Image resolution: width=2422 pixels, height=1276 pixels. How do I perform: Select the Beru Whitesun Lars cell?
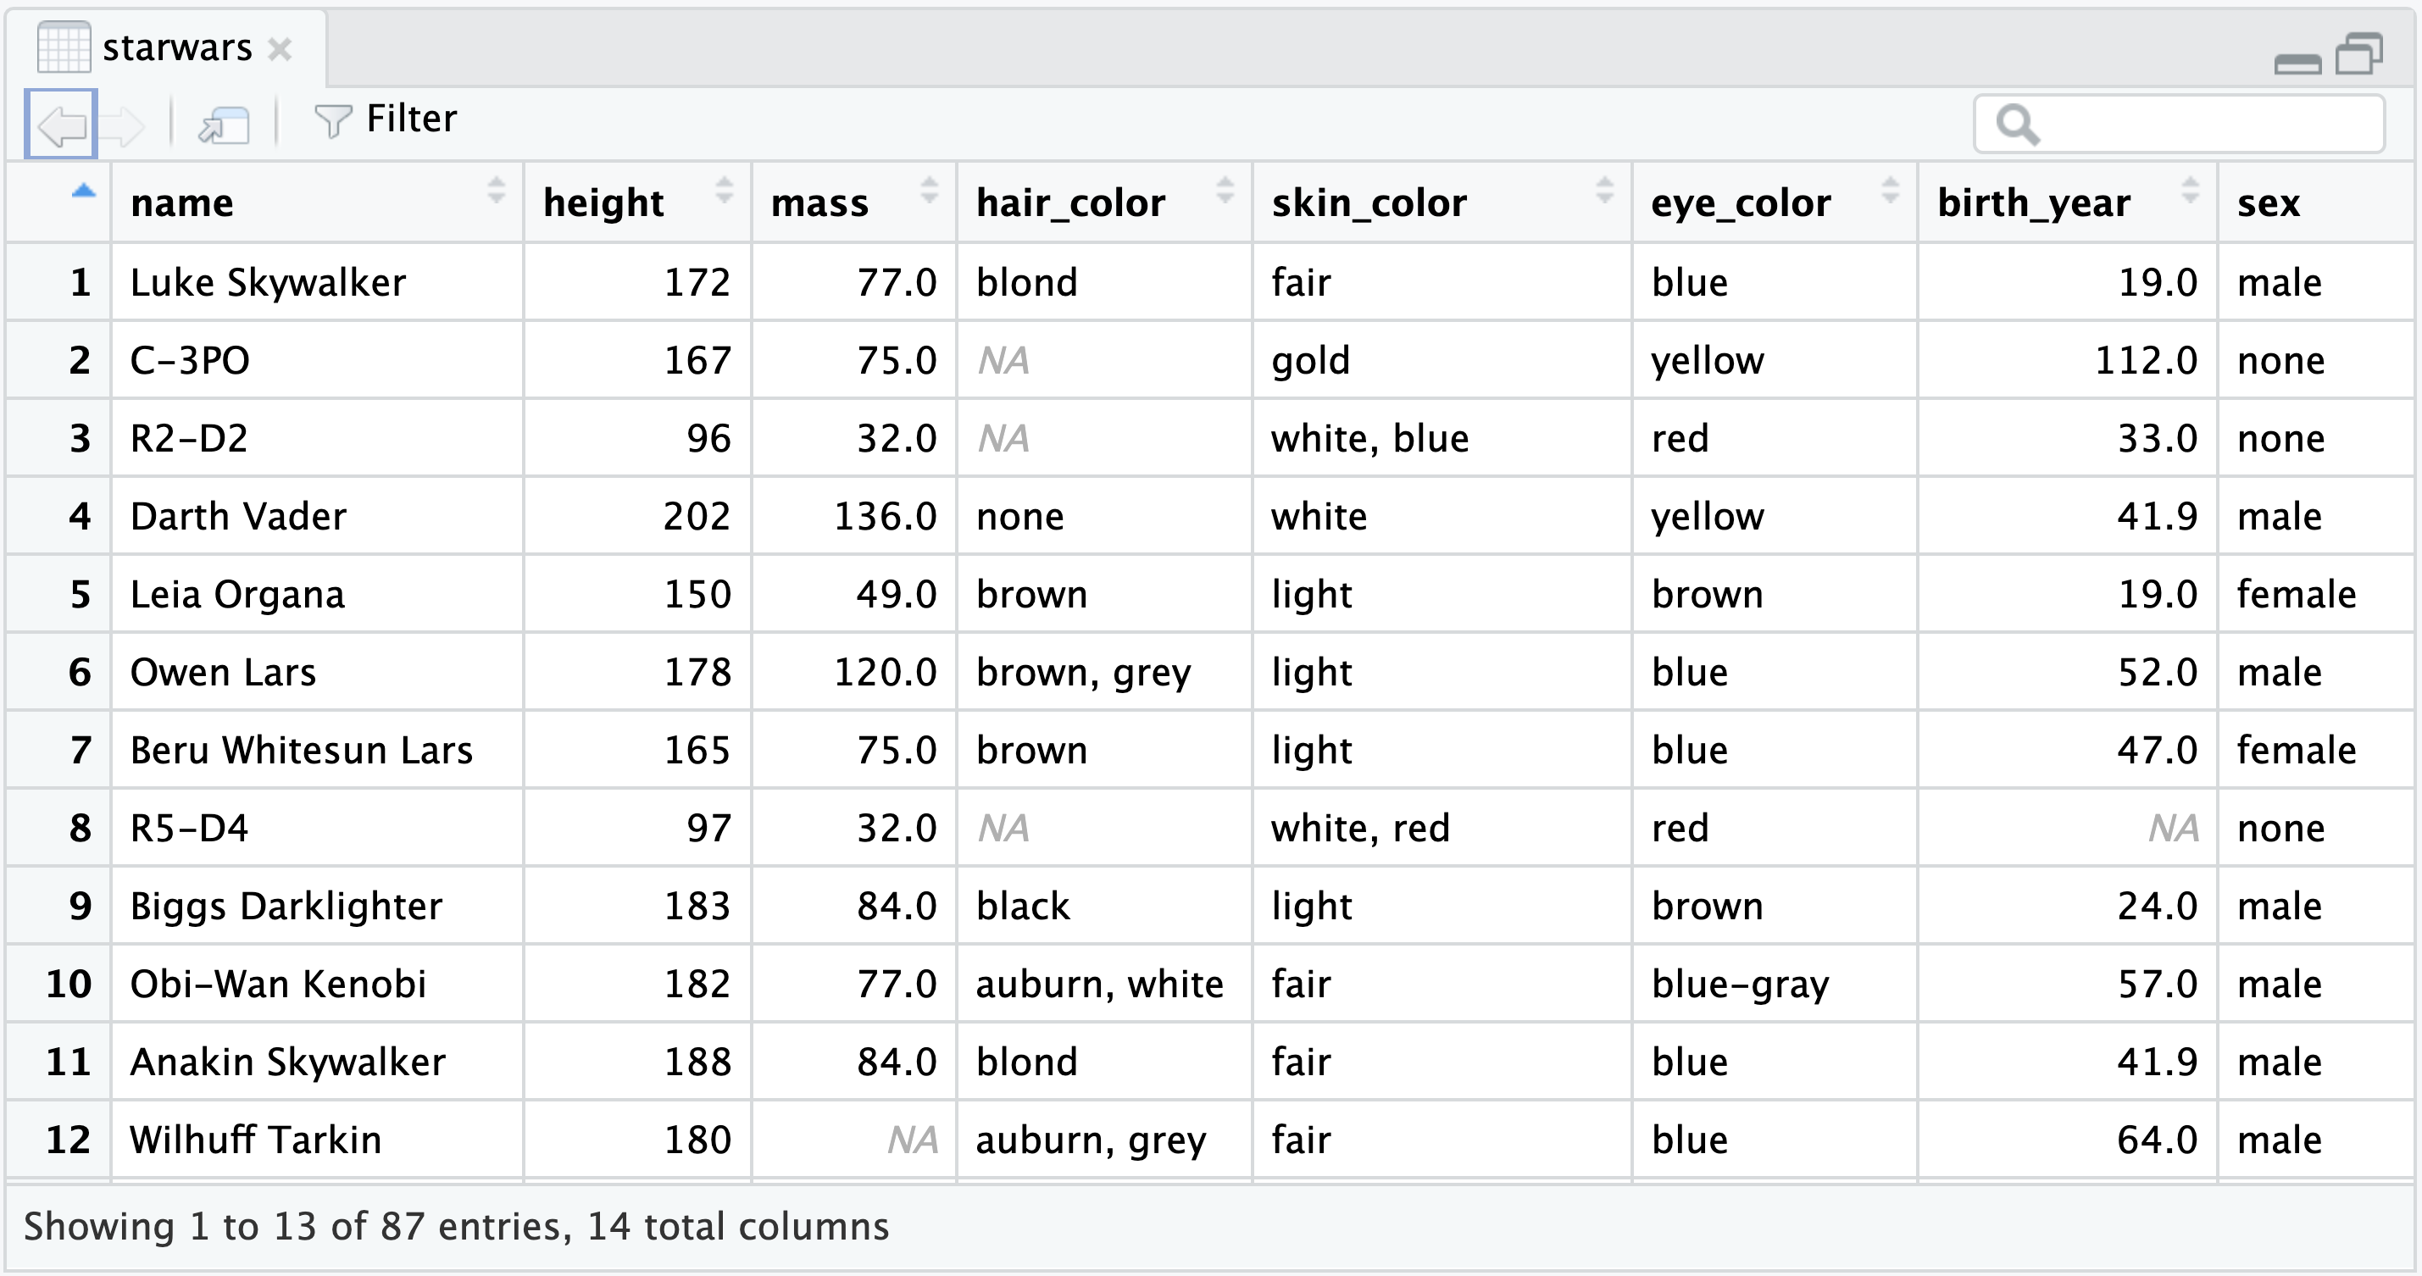[x=317, y=751]
